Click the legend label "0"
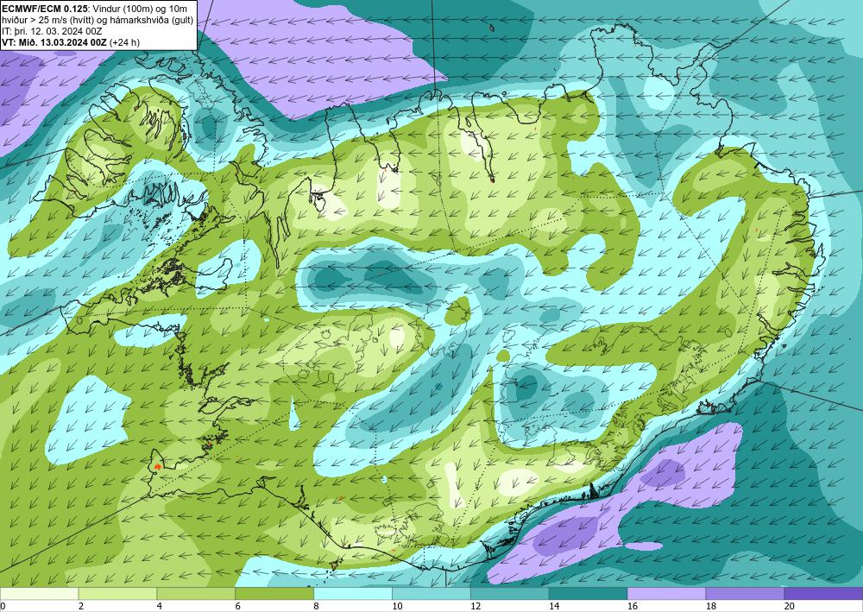The height and width of the screenshot is (612, 863). tap(3, 607)
